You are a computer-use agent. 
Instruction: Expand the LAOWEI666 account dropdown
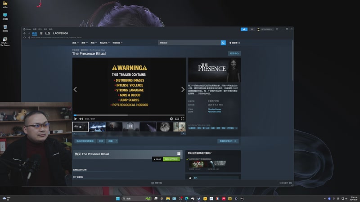(265, 29)
